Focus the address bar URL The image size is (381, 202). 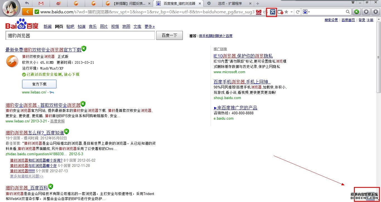pos(147,12)
